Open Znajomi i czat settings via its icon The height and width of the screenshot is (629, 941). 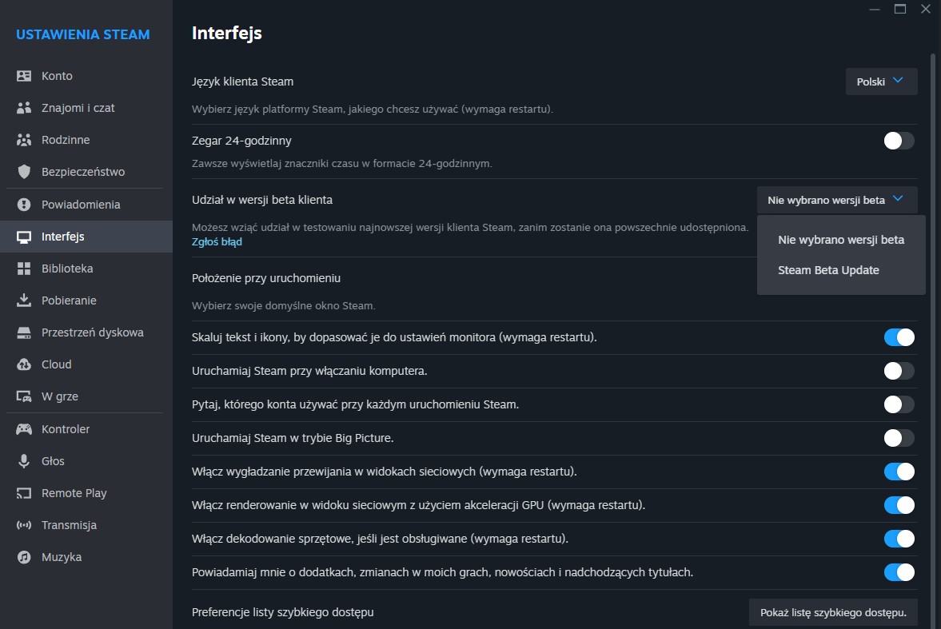coord(25,107)
